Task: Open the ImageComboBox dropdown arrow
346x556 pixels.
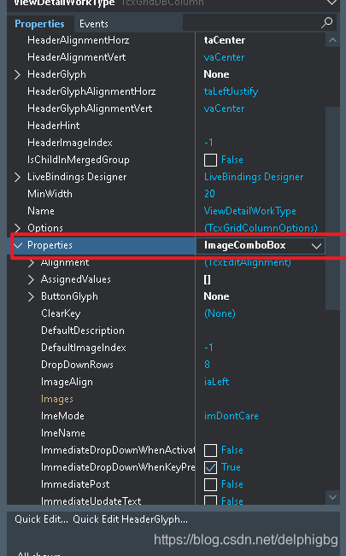Action: [x=316, y=246]
